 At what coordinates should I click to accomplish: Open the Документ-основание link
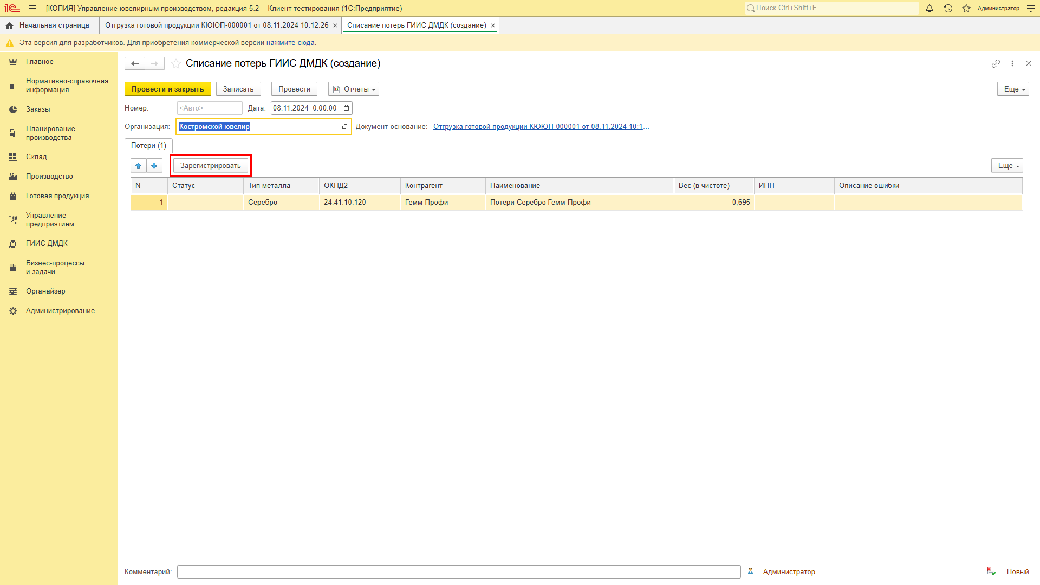tap(541, 127)
